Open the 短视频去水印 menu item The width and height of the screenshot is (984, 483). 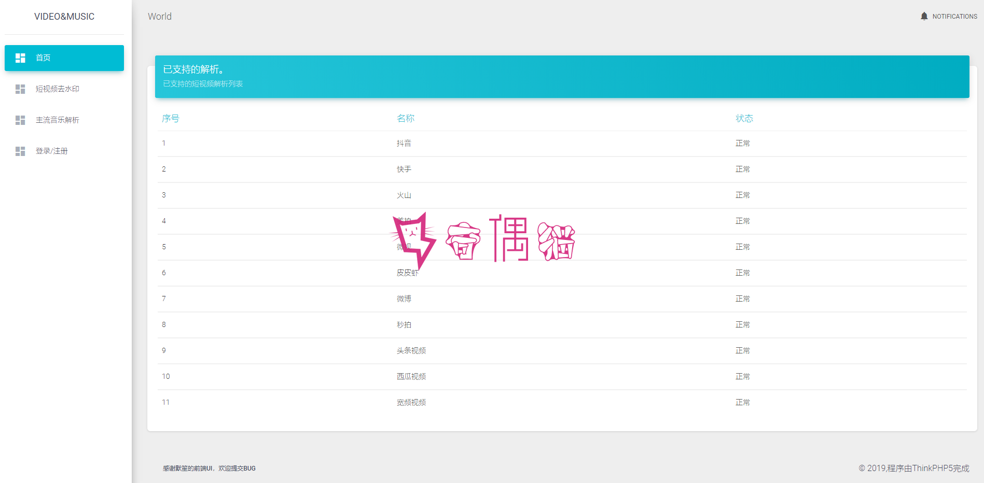(64, 89)
